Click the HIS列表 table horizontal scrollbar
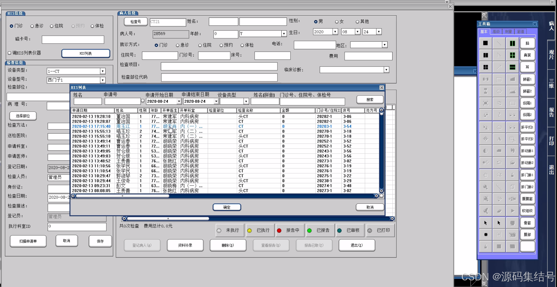Image resolution: width=557 pixels, height=287 pixels. [225, 196]
